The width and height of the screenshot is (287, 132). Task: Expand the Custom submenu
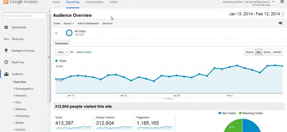[x=20, y=129]
